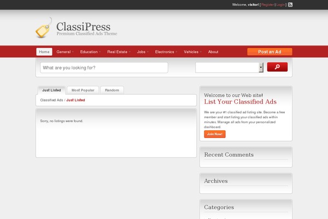Follow the Login link
The image size is (328, 219).
280,4
